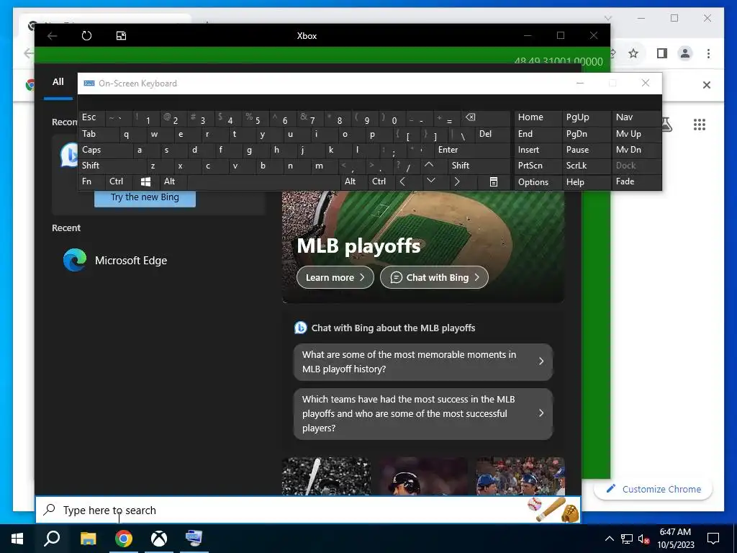
Task: Tap the right arrow key on keyboard
Action: pos(457,181)
